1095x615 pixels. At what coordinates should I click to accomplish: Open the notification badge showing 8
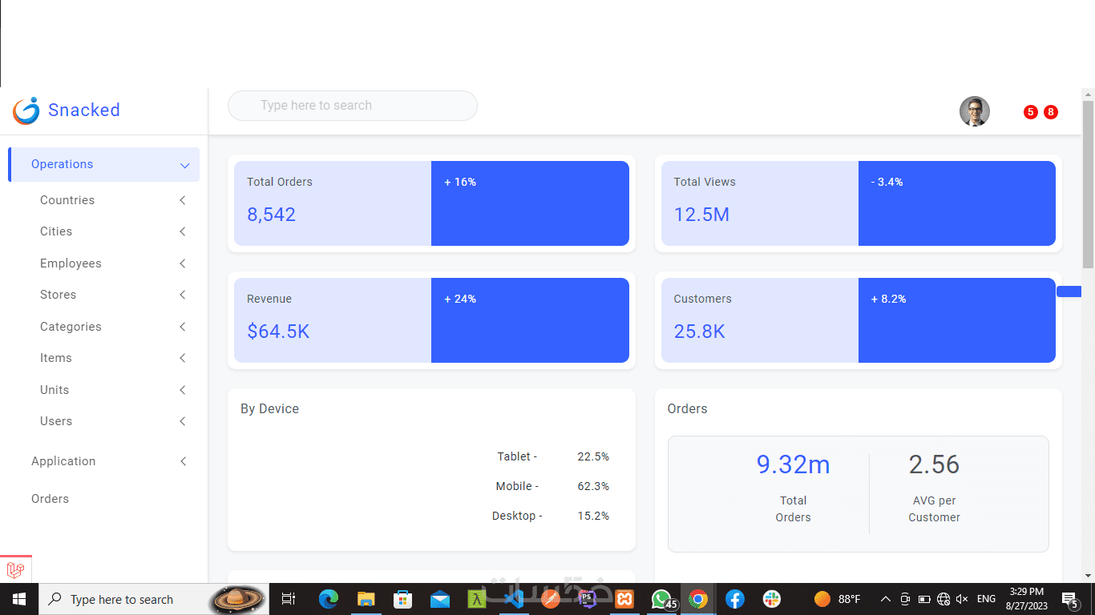(1051, 112)
